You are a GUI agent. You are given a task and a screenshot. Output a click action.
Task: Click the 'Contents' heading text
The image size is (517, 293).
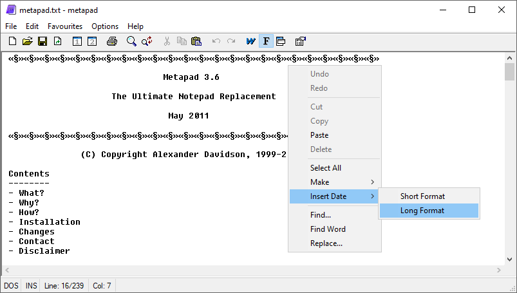tap(29, 174)
